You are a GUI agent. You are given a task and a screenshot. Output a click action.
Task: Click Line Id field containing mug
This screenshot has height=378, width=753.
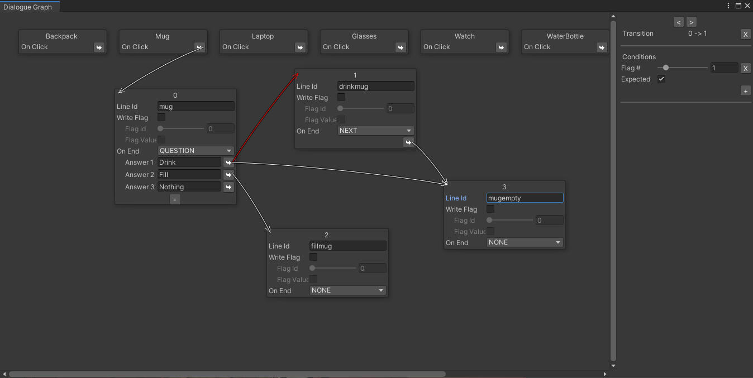(x=196, y=107)
